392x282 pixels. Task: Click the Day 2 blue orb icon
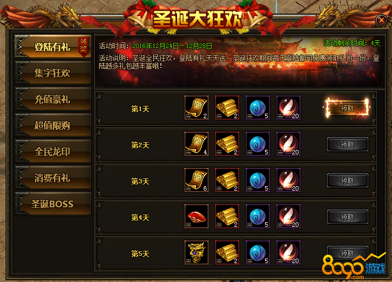point(257,144)
